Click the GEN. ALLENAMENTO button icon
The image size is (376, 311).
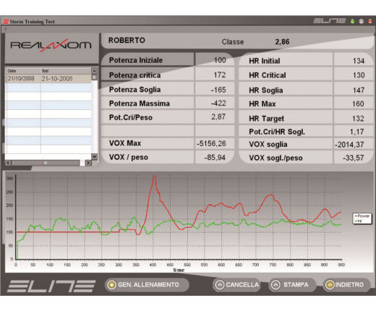tap(111, 285)
